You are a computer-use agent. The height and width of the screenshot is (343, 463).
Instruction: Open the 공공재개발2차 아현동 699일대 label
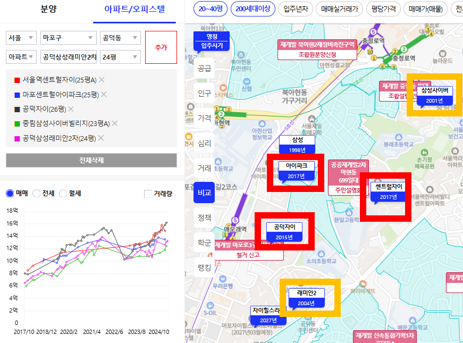(x=348, y=178)
